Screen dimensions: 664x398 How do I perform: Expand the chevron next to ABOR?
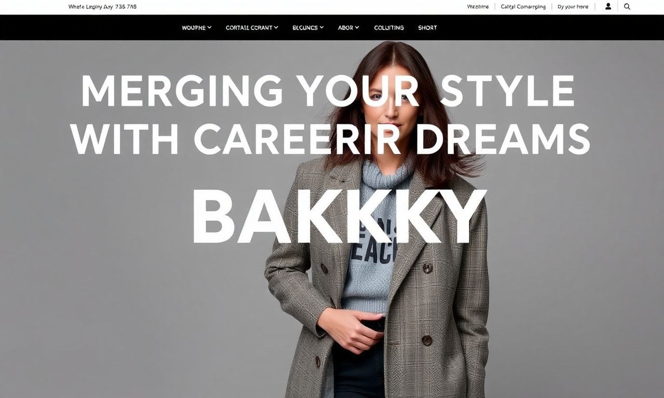[x=357, y=27]
